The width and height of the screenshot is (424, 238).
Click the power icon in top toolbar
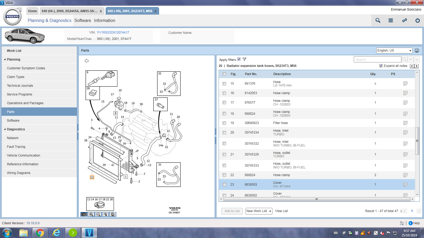tap(417, 20)
